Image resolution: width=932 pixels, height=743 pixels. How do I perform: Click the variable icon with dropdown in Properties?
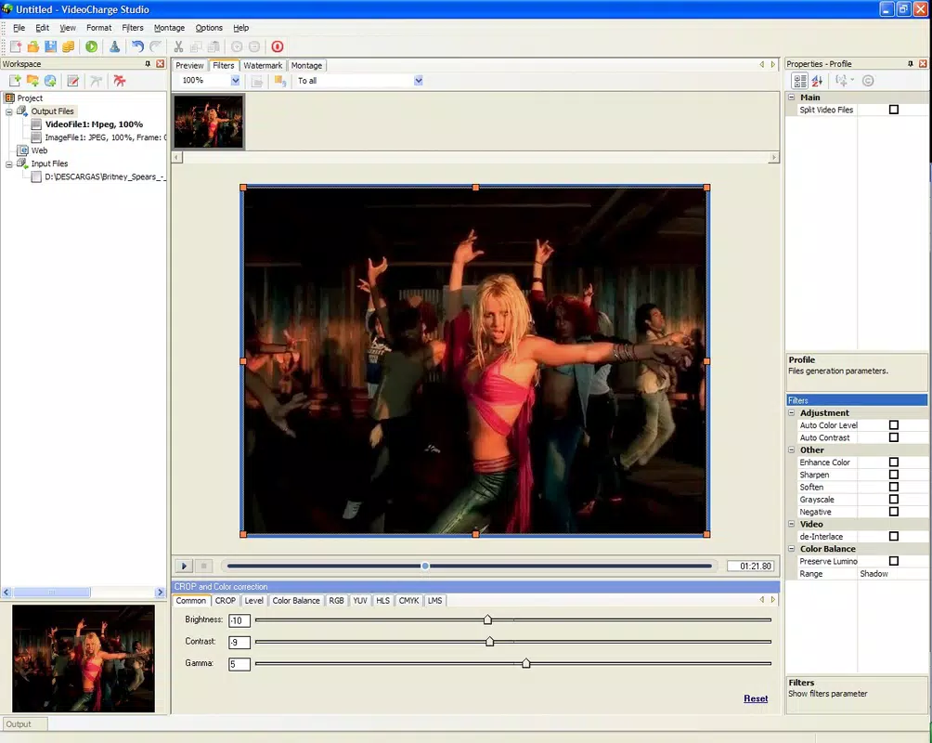tap(844, 81)
